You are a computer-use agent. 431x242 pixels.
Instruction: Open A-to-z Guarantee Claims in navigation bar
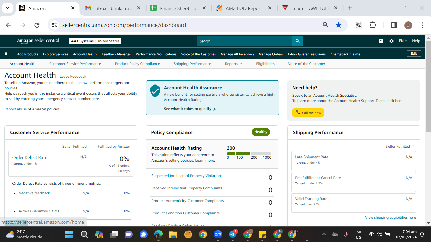click(307, 54)
